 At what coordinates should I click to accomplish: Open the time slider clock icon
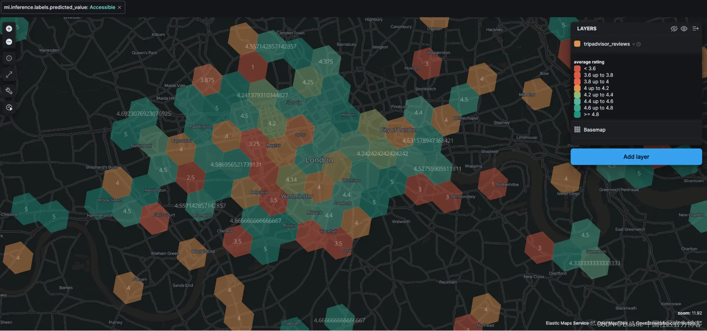click(x=9, y=108)
